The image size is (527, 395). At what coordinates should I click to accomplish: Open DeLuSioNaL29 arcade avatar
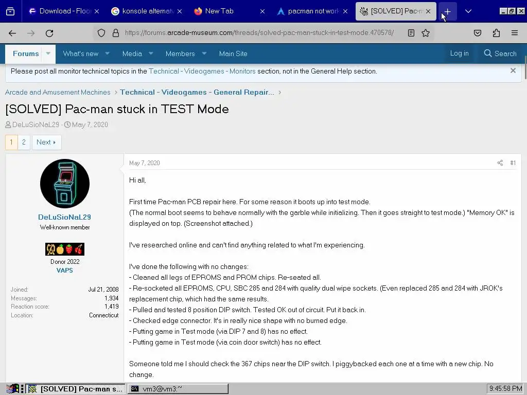click(64, 184)
